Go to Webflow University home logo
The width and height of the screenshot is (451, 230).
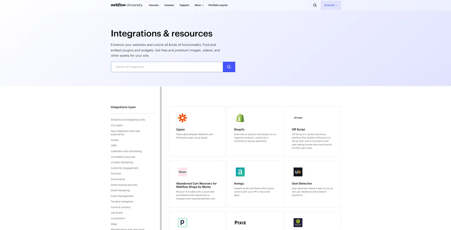click(127, 5)
